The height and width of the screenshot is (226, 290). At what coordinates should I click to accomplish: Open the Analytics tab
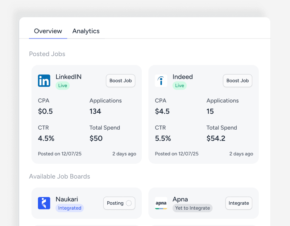pyautogui.click(x=86, y=31)
